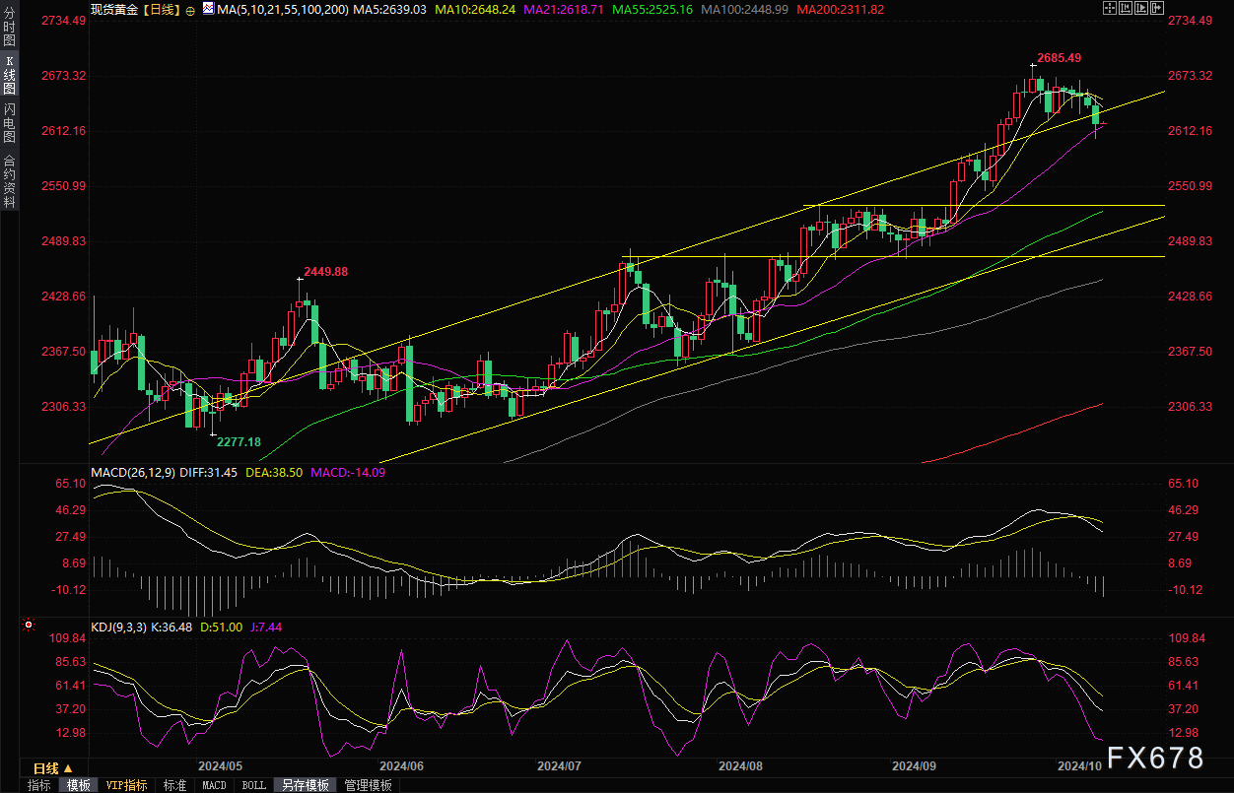
Task: Click the play-forward axis icon at top right
Action: [1143, 8]
